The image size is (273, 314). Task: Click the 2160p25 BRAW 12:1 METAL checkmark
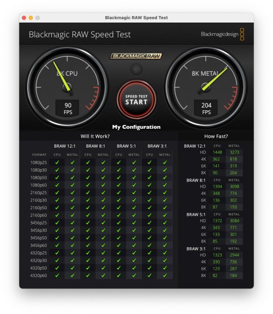pyautogui.click(x=72, y=193)
